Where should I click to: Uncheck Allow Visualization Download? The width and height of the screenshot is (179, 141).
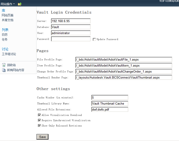click(x=39, y=115)
